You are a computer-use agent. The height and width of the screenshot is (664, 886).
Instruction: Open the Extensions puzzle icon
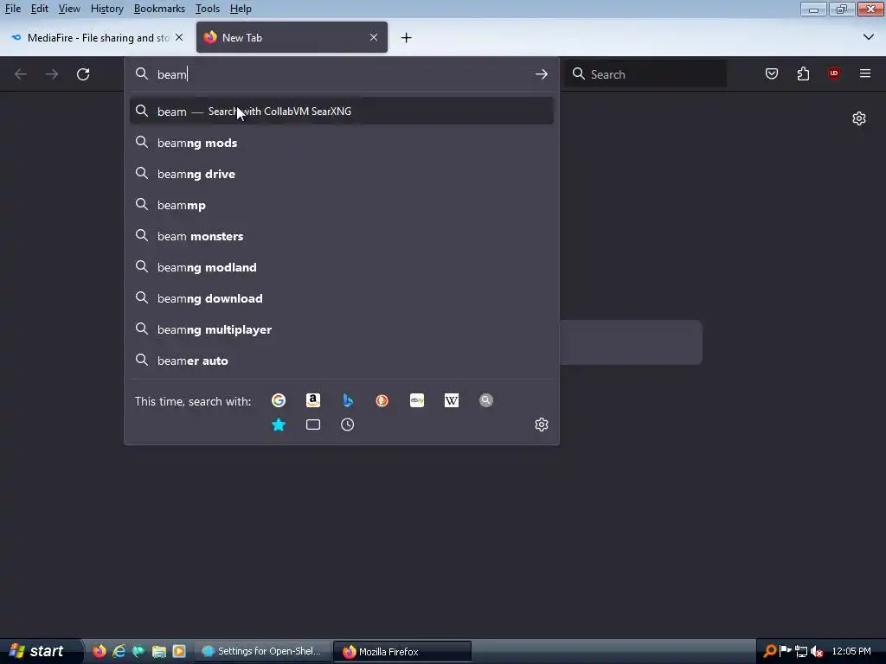[803, 74]
